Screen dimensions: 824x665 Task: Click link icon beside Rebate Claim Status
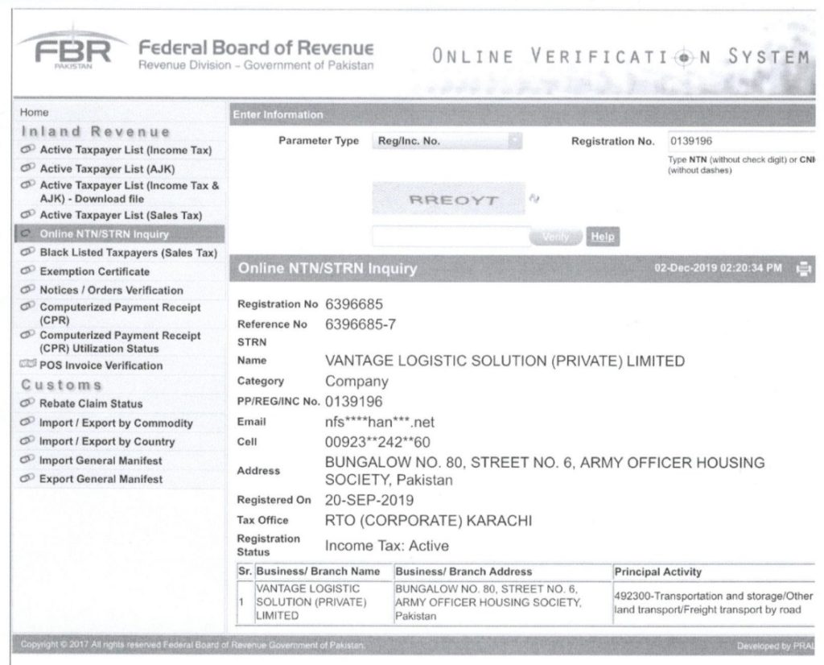coord(27,403)
